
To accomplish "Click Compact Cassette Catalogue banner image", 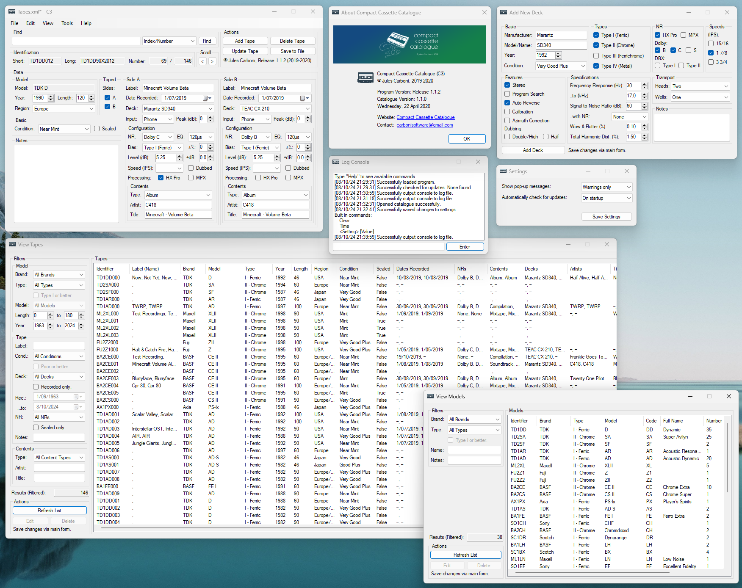I will 410,44.
